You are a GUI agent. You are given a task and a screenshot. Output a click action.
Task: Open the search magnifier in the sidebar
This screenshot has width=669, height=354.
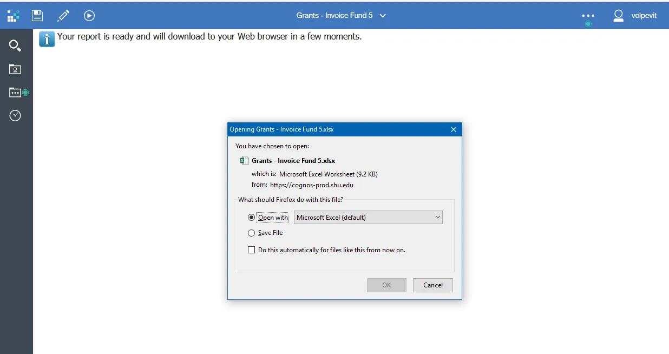[x=15, y=45]
